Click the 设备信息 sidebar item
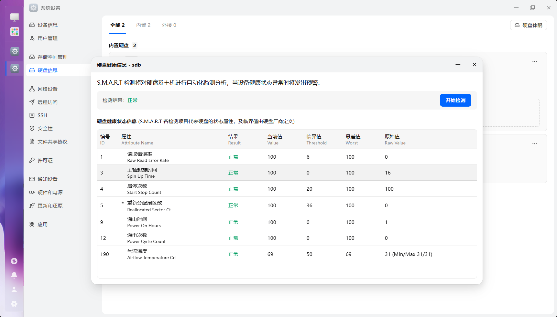Image resolution: width=557 pixels, height=317 pixels. [x=47, y=25]
